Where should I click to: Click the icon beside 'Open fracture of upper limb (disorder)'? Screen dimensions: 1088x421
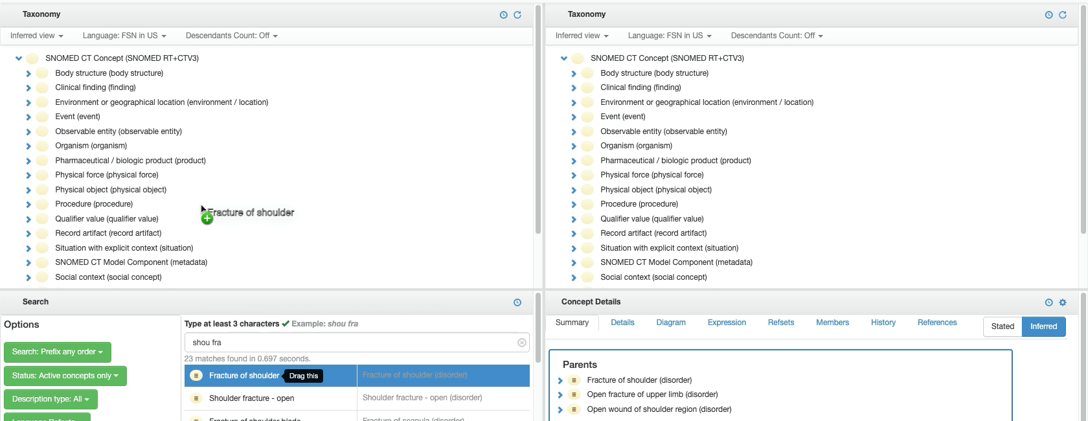click(574, 394)
